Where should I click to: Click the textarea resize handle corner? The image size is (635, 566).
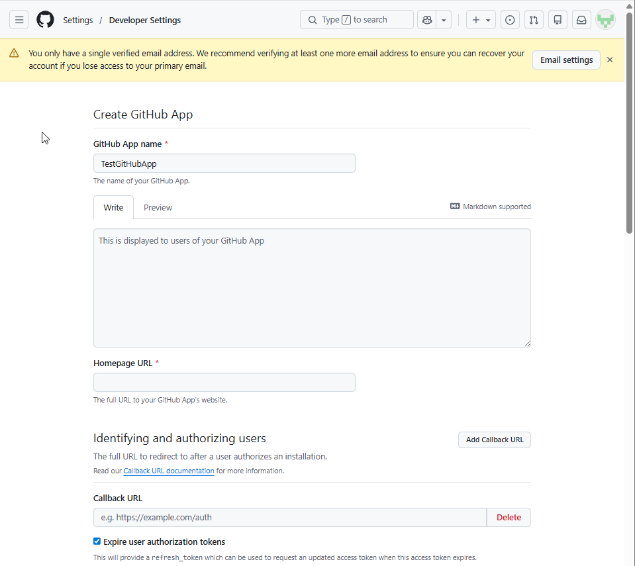click(x=527, y=344)
